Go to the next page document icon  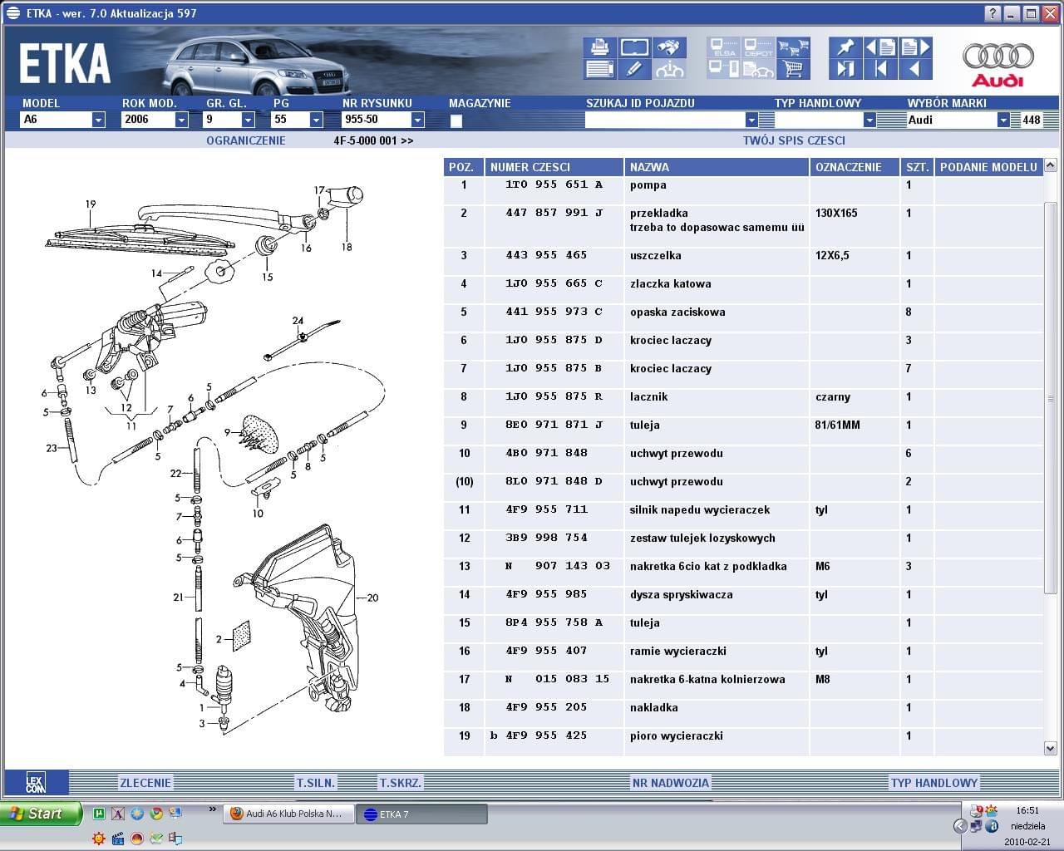pyautogui.click(x=915, y=47)
